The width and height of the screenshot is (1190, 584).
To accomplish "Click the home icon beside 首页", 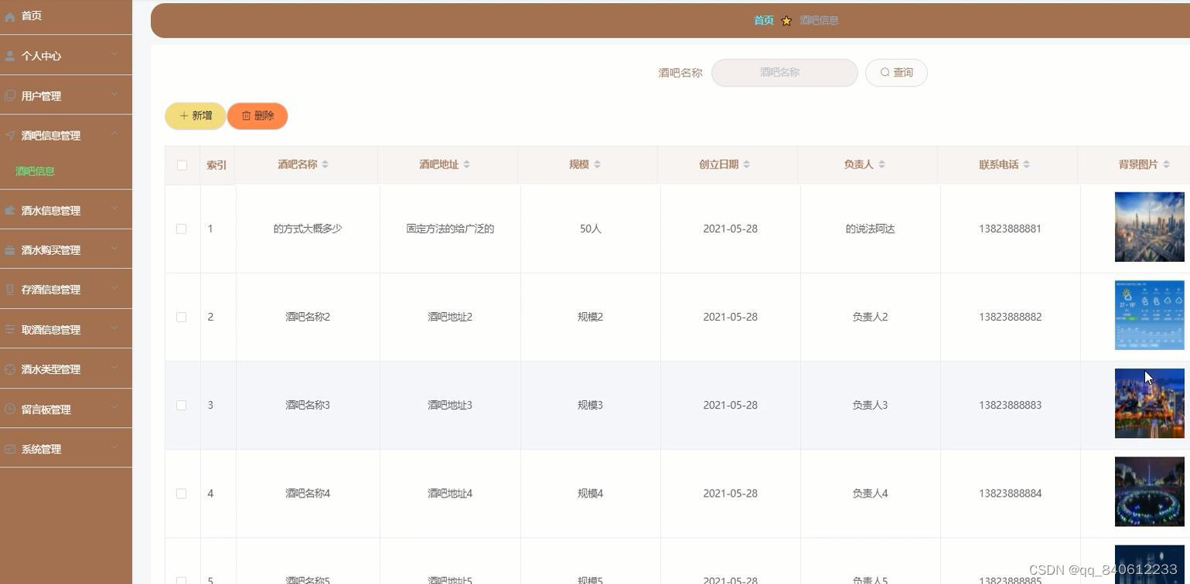I will (x=10, y=15).
